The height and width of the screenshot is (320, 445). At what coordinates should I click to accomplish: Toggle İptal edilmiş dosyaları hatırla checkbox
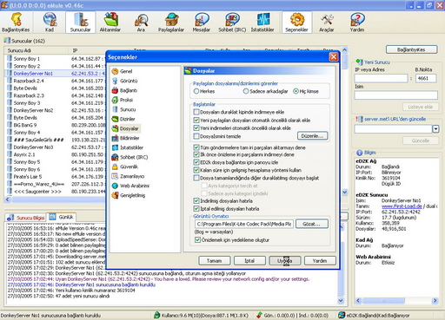pos(196,208)
